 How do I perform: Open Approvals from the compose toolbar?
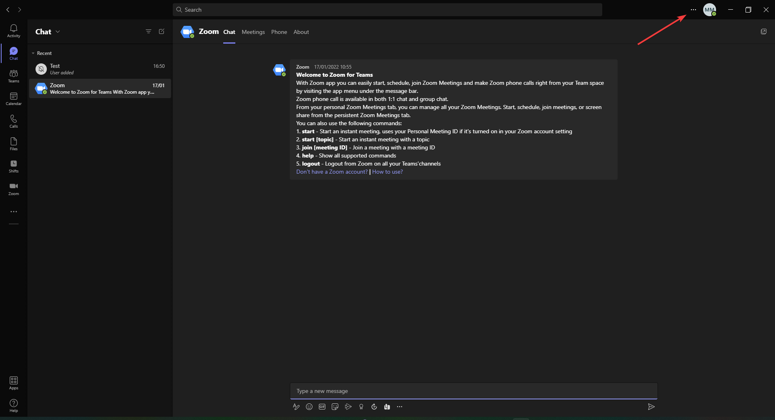pyautogui.click(x=374, y=407)
